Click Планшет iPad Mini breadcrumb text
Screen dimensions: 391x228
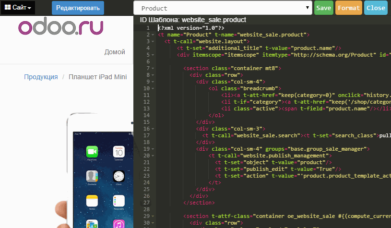click(98, 77)
